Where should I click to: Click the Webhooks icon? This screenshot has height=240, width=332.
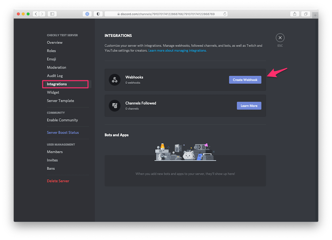[115, 80]
